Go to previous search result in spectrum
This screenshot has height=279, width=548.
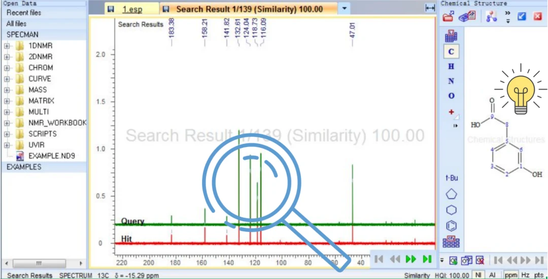click(395, 259)
